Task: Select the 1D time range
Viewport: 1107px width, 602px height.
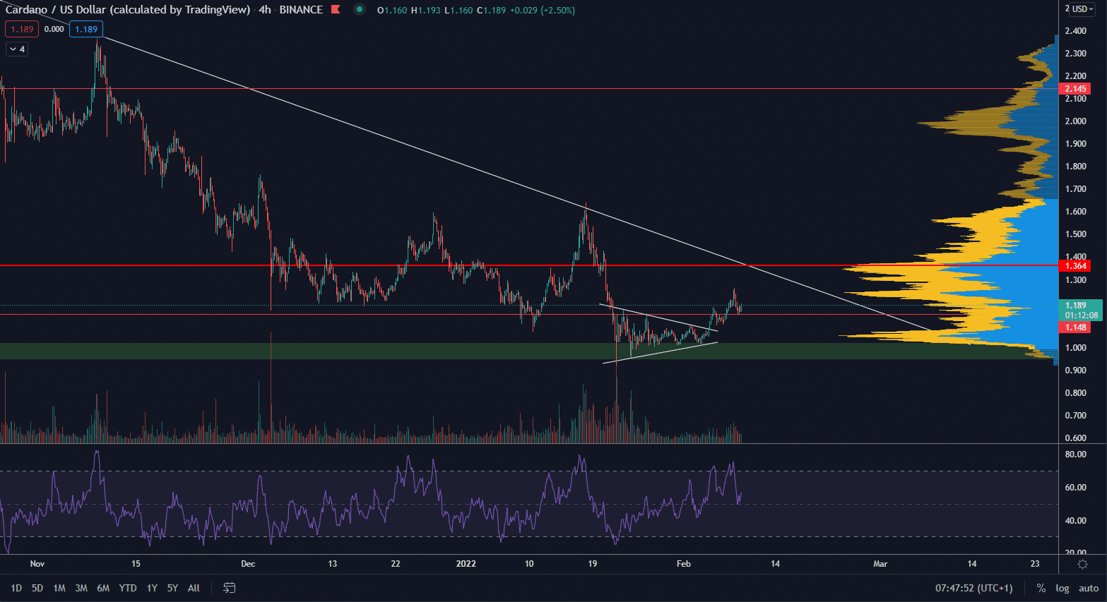Action: coord(16,588)
